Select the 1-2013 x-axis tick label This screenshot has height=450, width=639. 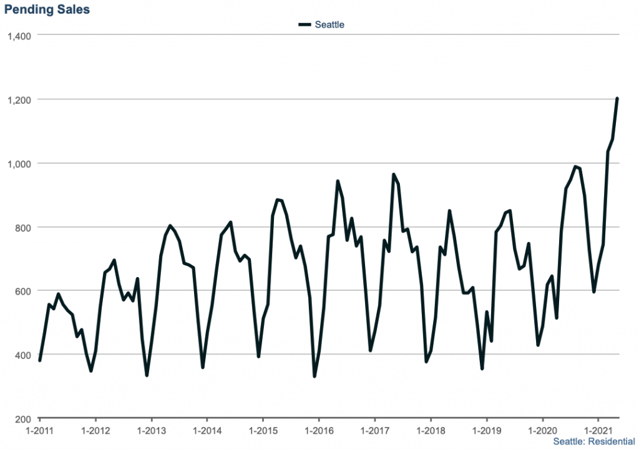pyautogui.click(x=151, y=431)
